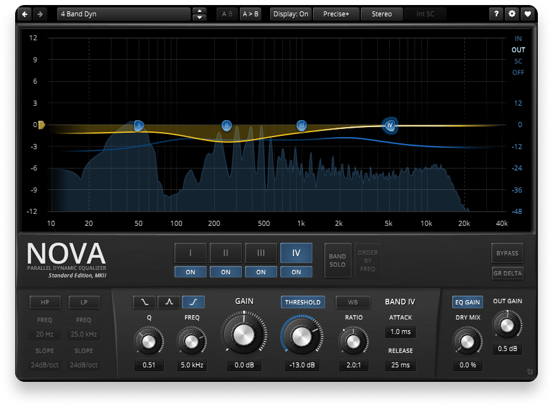Toggle the THRESHOLD button
This screenshot has width=553, height=407.
304,302
